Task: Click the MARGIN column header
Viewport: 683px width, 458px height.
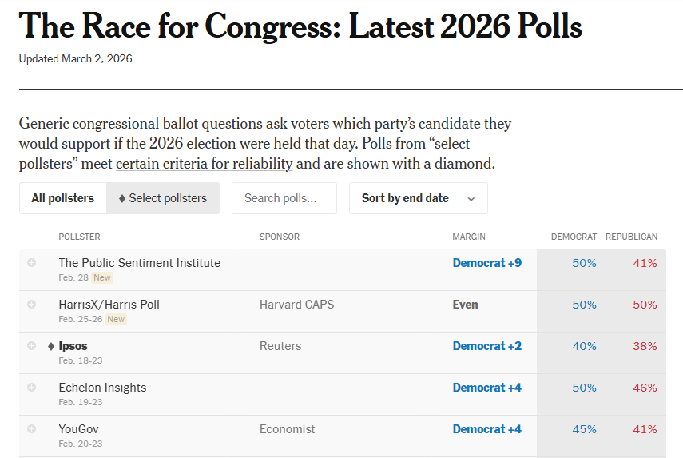Action: click(469, 237)
